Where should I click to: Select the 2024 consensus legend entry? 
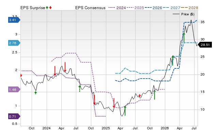click(117, 8)
